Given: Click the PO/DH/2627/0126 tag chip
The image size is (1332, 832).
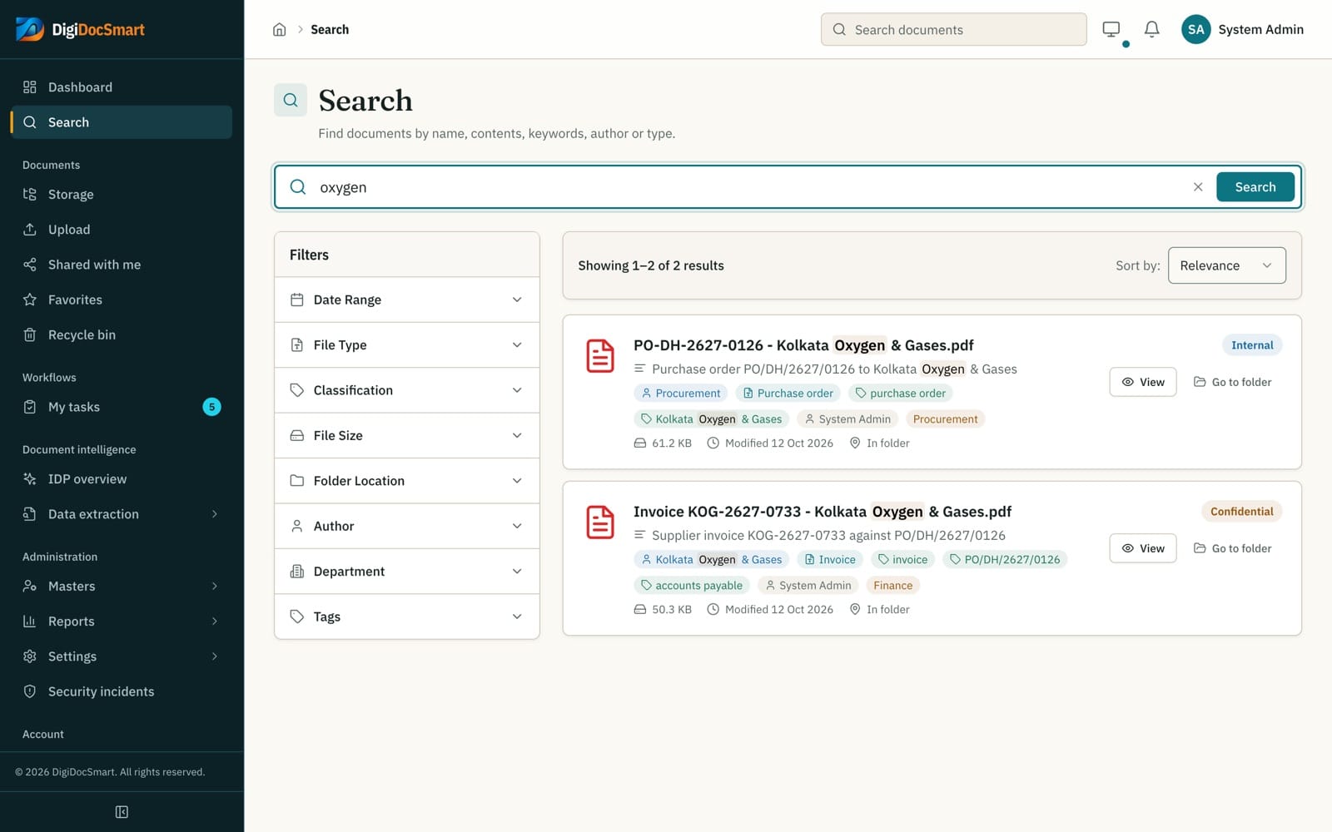Looking at the screenshot, I should (x=1005, y=559).
